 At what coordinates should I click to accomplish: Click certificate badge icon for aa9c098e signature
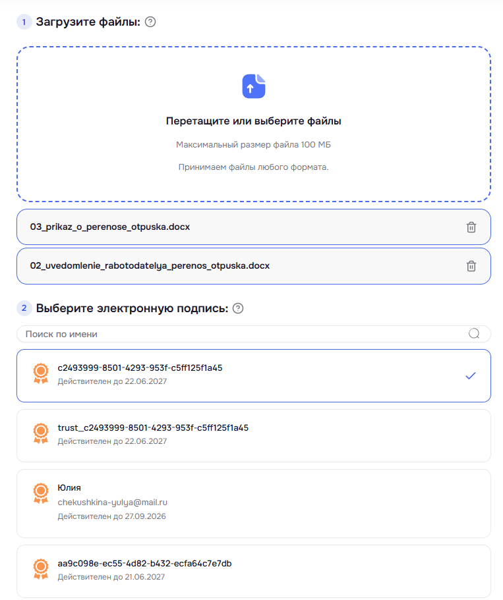(x=41, y=569)
